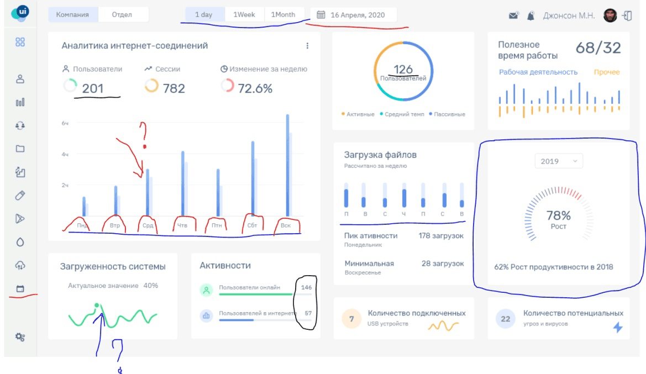The image size is (646, 374).
Task: Click the calendar icon in date field
Action: coord(321,15)
